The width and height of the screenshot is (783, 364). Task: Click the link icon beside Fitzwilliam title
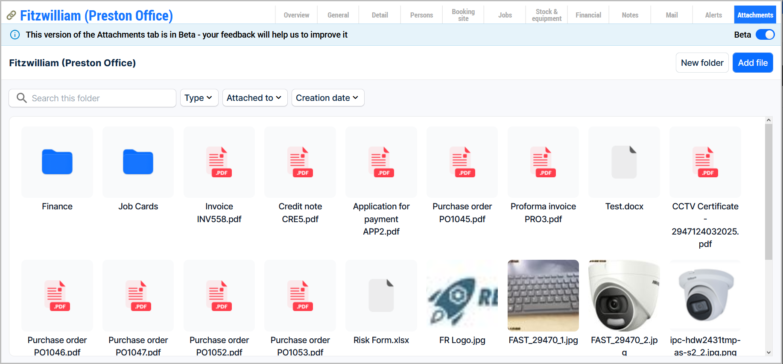click(12, 16)
